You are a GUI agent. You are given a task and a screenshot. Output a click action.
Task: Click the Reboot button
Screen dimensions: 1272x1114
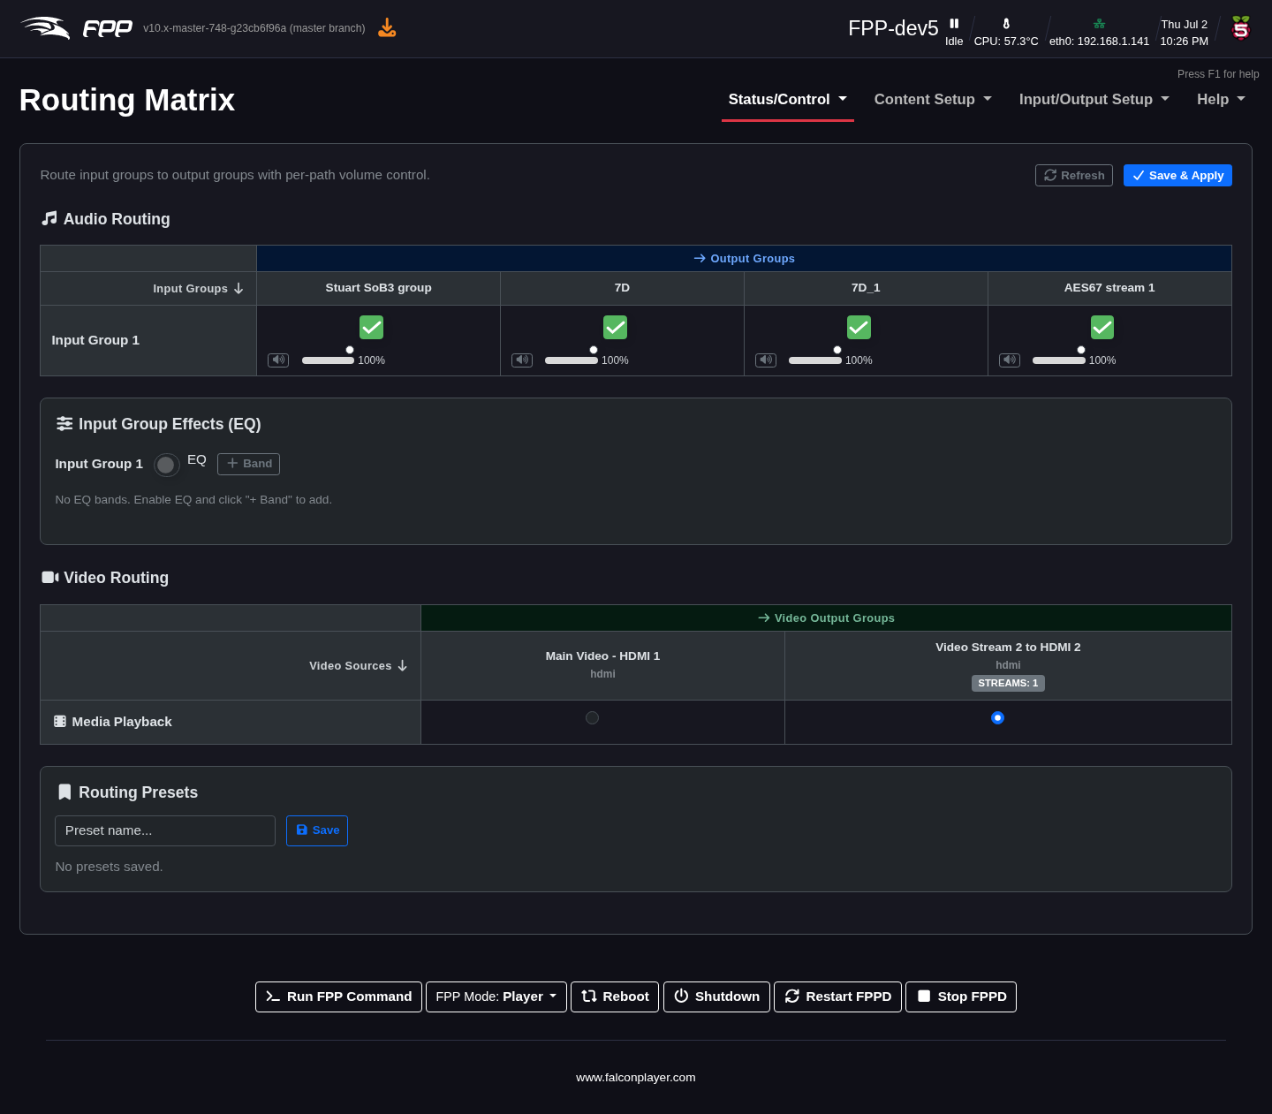click(x=615, y=997)
